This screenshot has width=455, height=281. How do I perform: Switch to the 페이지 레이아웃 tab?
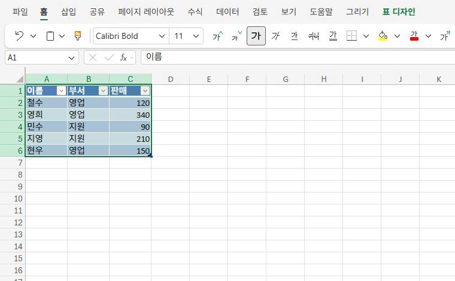pyautogui.click(x=146, y=12)
